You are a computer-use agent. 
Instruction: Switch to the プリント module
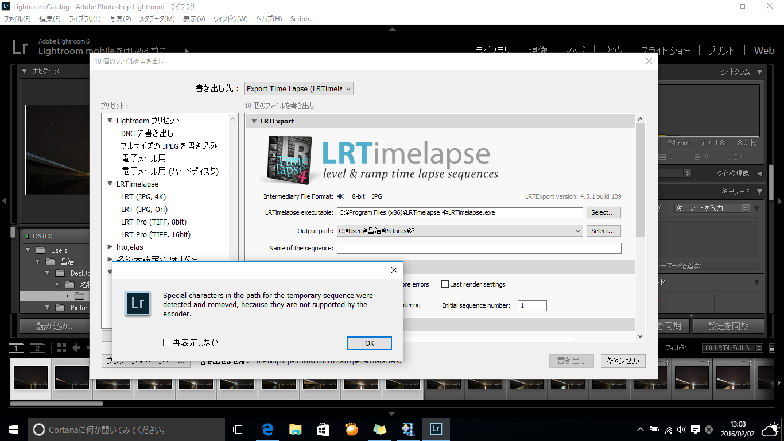(721, 51)
